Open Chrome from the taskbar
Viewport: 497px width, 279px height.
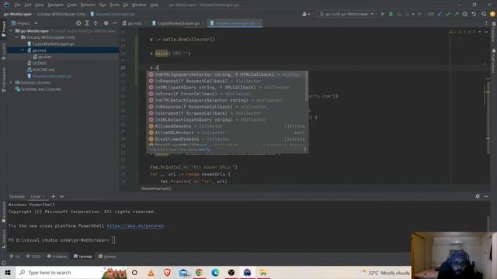(200, 272)
